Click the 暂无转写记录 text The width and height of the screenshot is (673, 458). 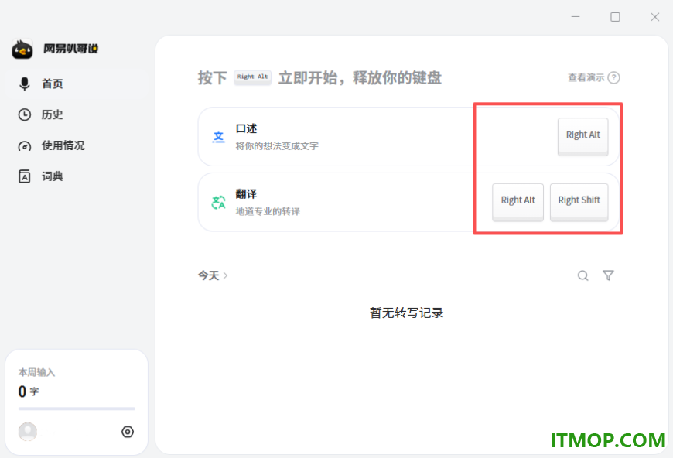(406, 313)
